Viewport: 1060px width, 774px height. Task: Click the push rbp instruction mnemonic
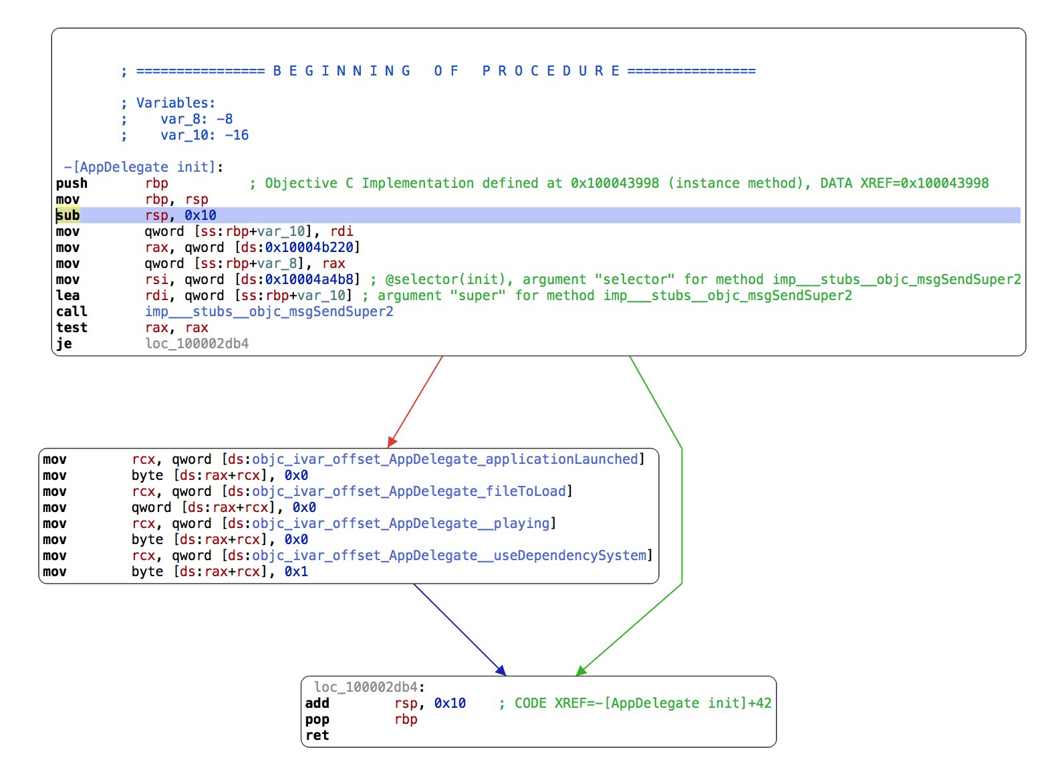click(x=72, y=183)
